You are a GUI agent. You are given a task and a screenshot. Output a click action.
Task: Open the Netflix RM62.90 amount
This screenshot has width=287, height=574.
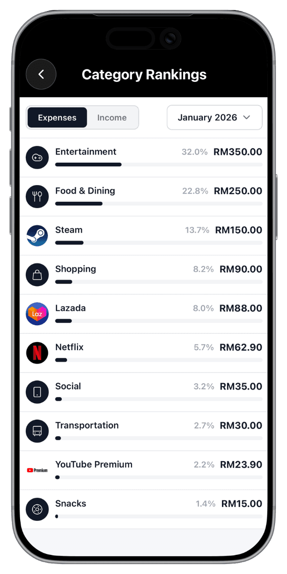tap(241, 347)
